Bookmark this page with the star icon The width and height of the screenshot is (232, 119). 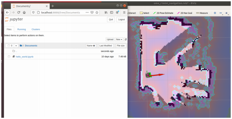coord(97,12)
